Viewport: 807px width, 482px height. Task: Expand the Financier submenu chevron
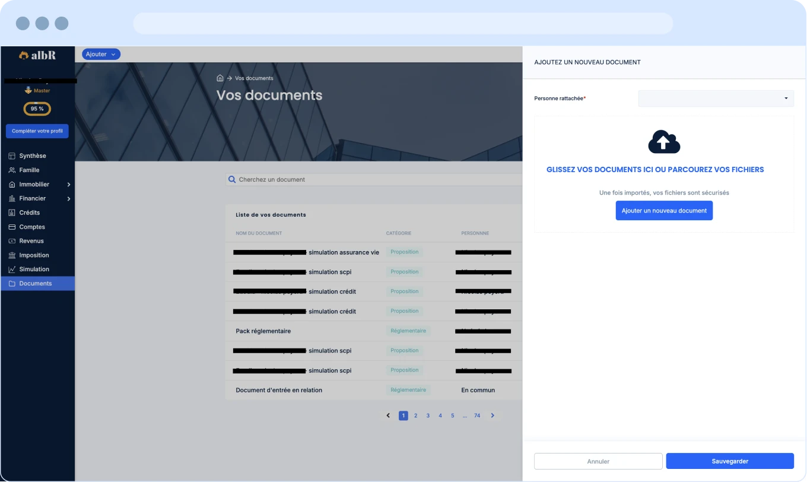point(69,199)
